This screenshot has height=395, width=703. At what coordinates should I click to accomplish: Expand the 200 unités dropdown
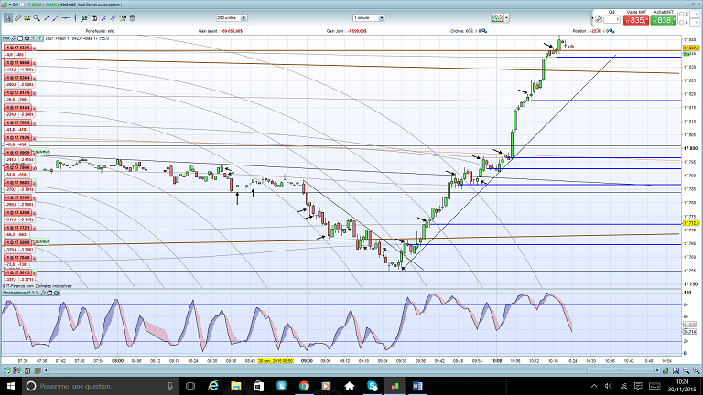click(x=243, y=18)
